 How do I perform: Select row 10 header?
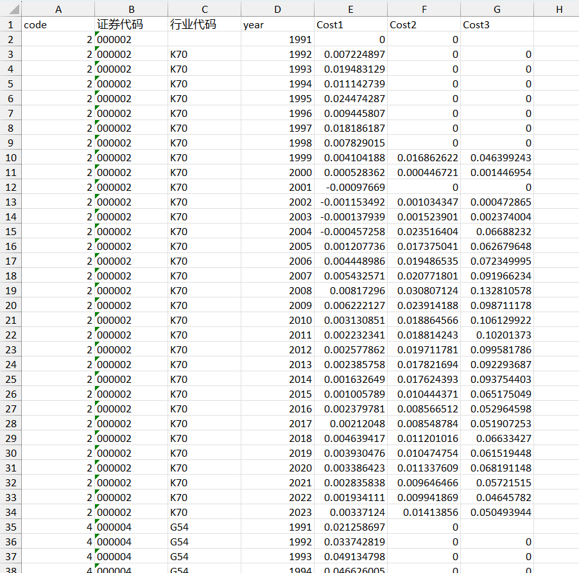pos(11,158)
